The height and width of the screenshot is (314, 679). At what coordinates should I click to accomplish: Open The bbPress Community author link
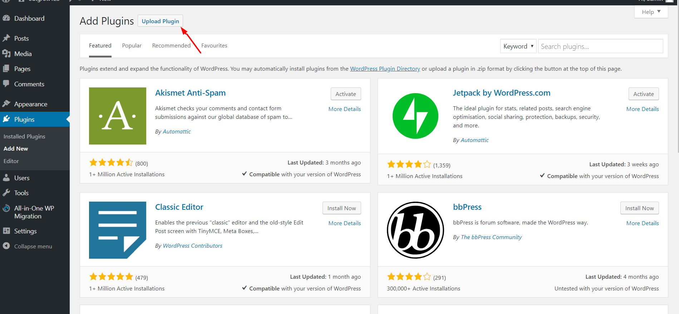tap(491, 237)
